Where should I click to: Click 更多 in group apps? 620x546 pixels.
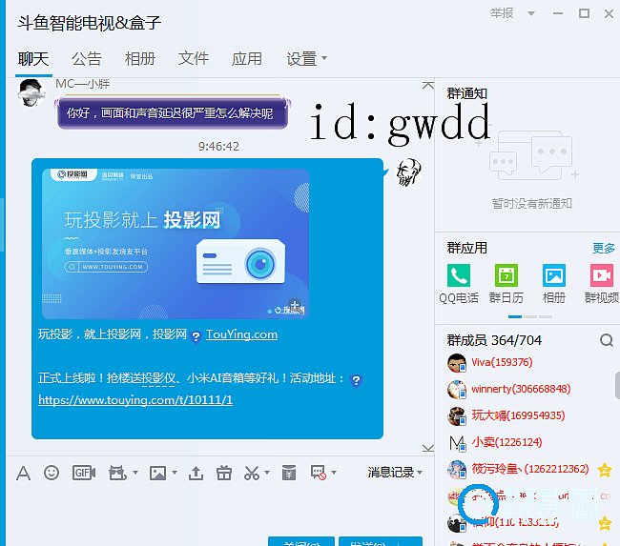[604, 248]
